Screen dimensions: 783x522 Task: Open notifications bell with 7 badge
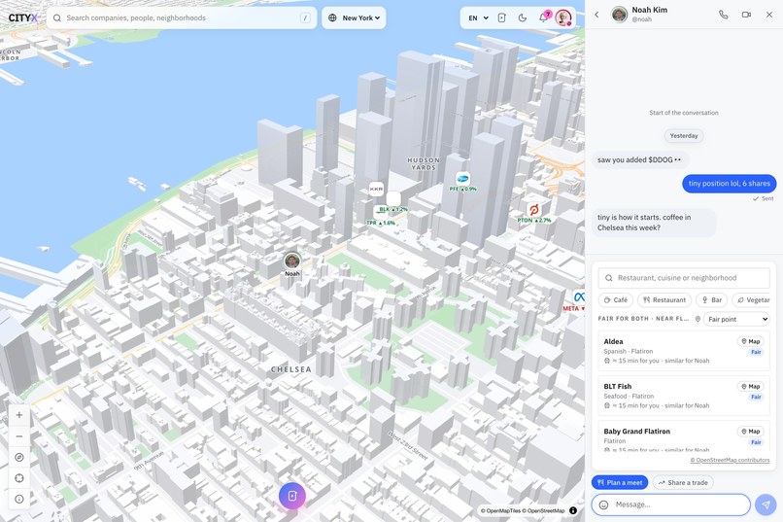(x=543, y=17)
